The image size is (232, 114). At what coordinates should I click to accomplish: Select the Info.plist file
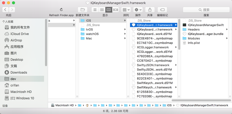[x=205, y=43]
